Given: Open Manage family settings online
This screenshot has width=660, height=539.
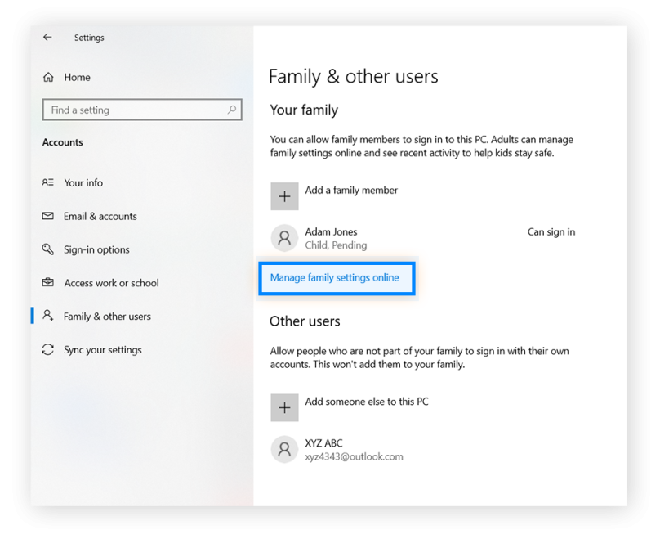Looking at the screenshot, I should 337,278.
